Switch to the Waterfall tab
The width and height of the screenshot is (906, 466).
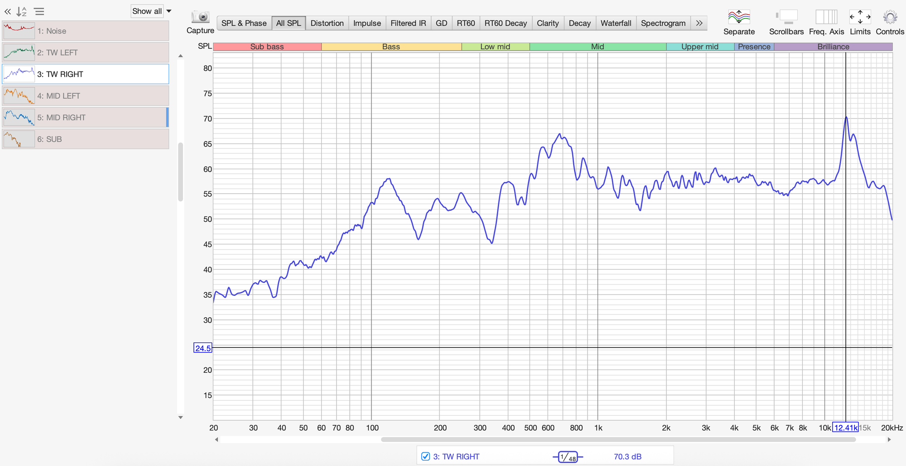(616, 23)
